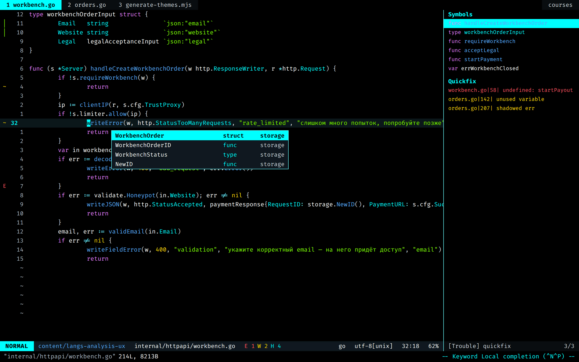
Task: Click cursor position 32:18 in statusline
Action: click(x=410, y=346)
